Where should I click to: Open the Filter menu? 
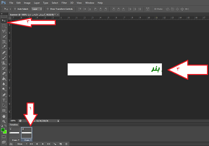coord(64,3)
